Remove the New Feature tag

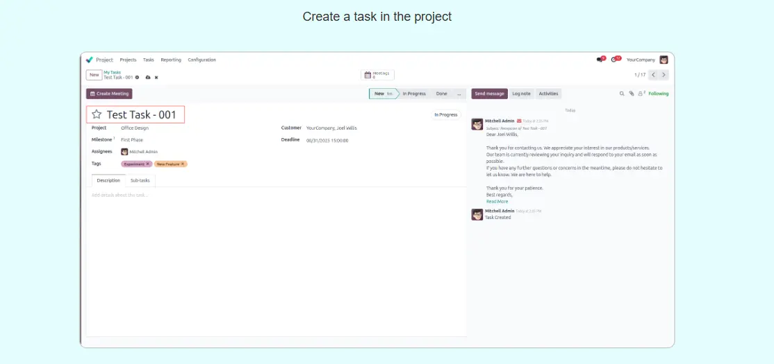click(183, 164)
